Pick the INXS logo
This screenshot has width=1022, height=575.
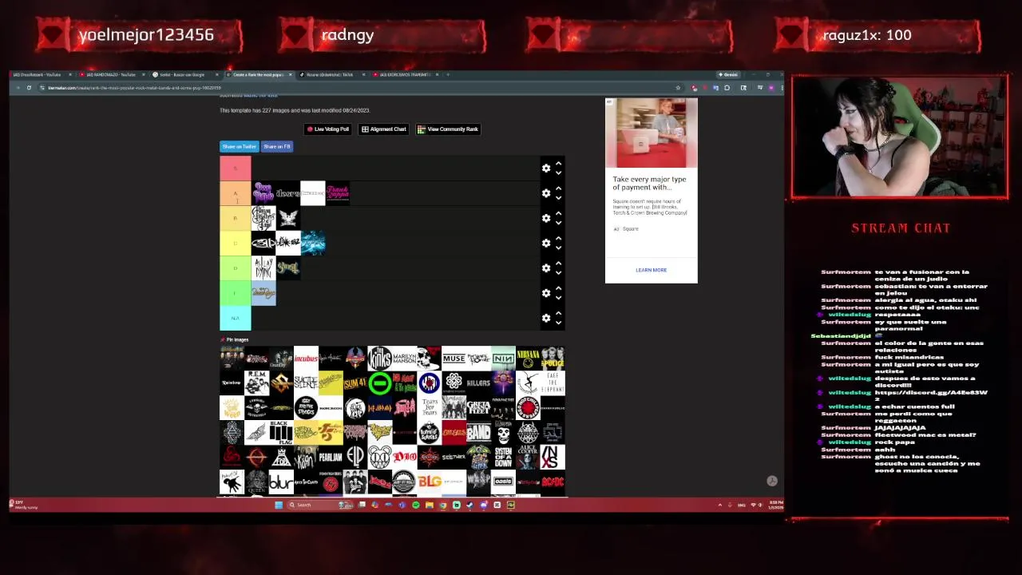[x=553, y=458]
